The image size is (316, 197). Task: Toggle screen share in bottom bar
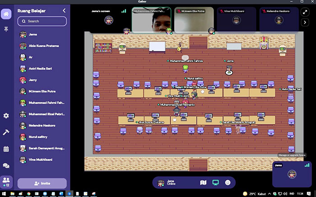(x=215, y=183)
